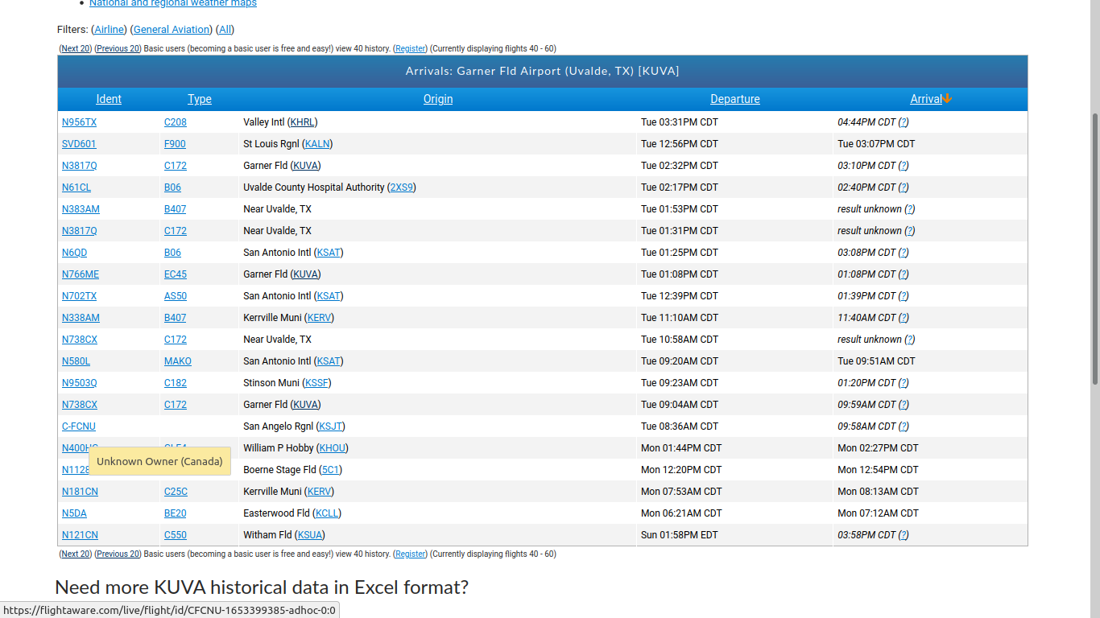Select 'Mon 02:27PM CDT' arrival text

878,448
